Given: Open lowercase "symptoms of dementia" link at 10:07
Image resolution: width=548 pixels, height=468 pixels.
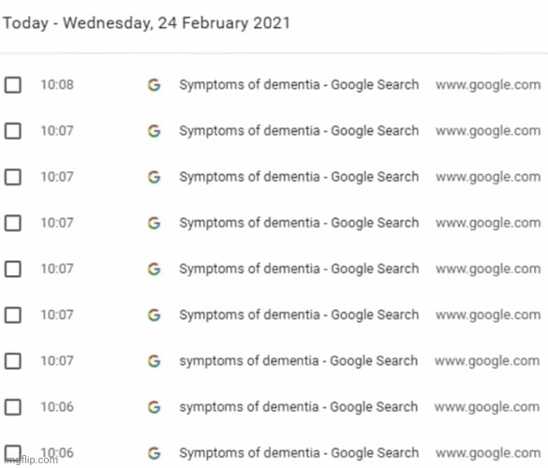Looking at the screenshot, I should (x=299, y=360).
